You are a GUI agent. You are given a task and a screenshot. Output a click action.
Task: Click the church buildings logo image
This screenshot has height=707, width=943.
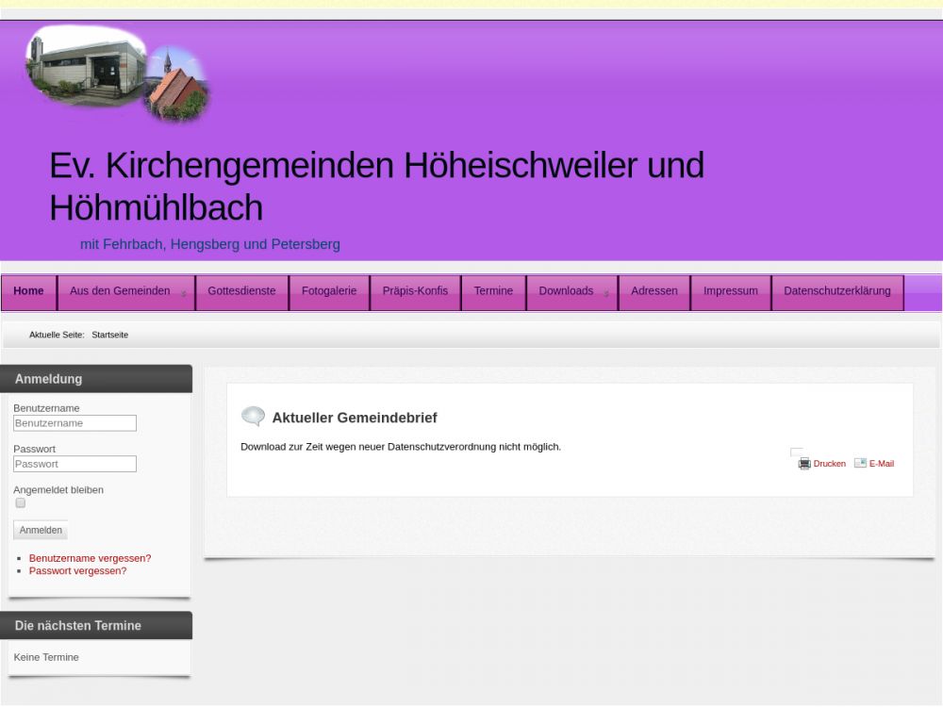pyautogui.click(x=116, y=75)
